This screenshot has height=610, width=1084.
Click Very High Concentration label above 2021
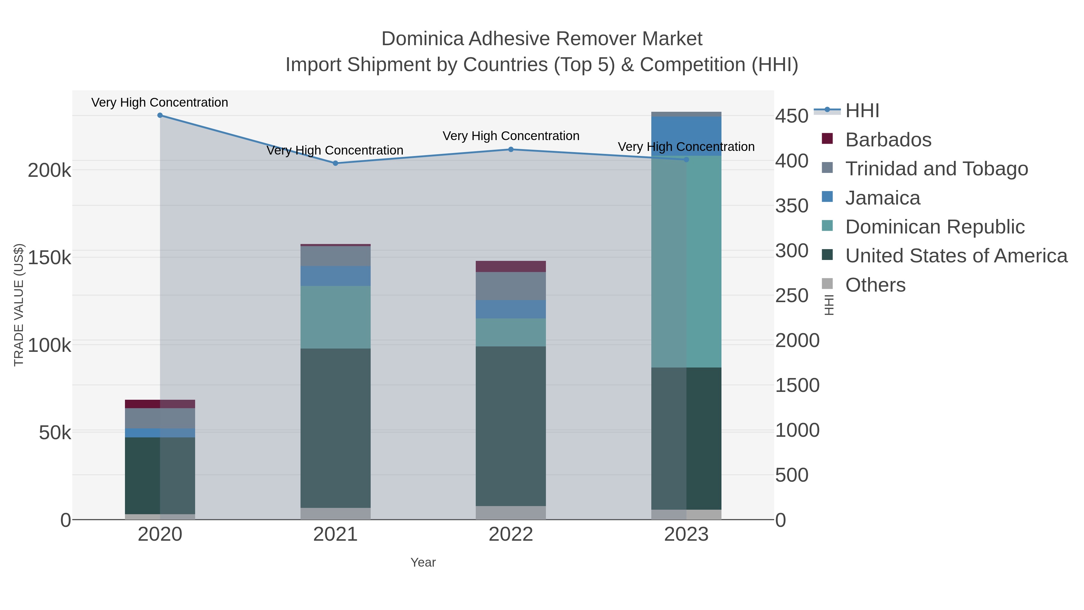(x=335, y=151)
